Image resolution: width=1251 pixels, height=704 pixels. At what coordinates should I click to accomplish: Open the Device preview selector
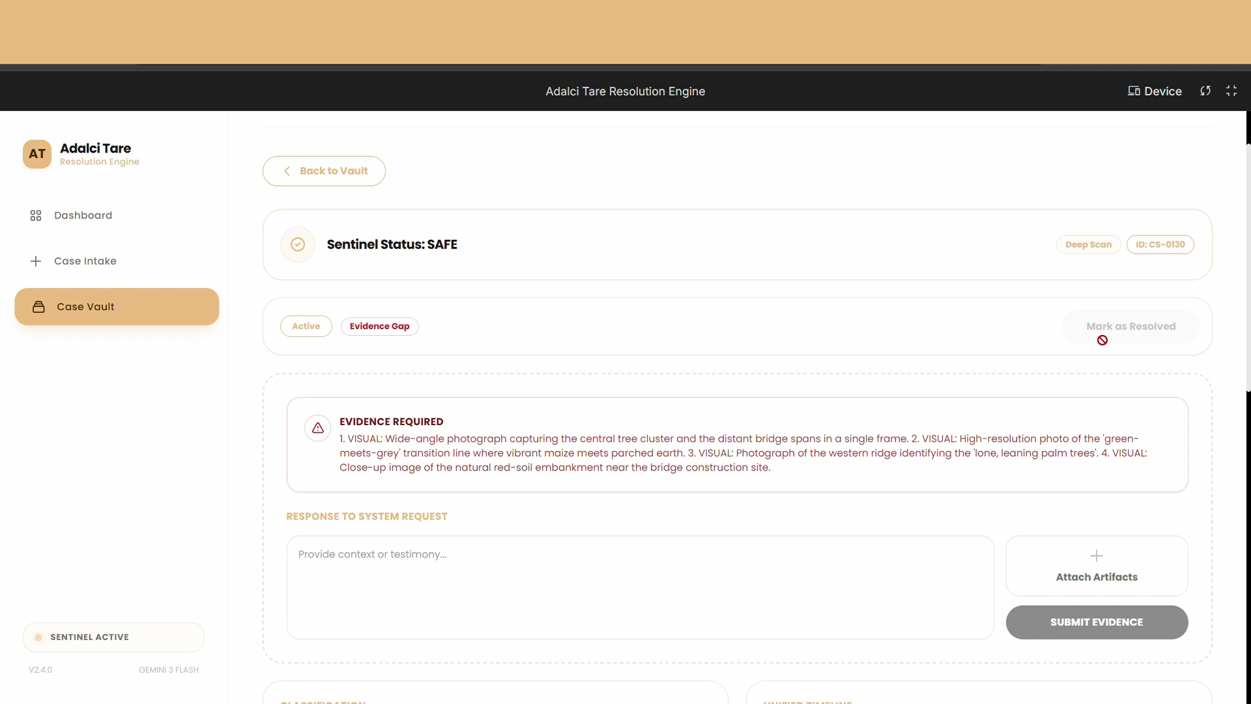coord(1155,91)
